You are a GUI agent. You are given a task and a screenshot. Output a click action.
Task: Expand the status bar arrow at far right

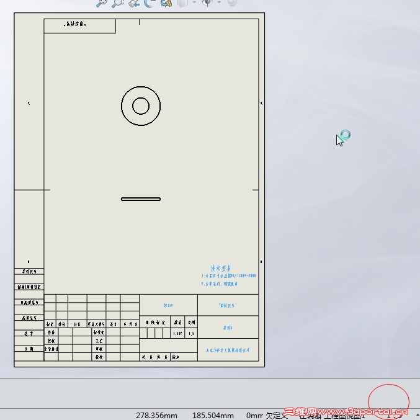417,416
